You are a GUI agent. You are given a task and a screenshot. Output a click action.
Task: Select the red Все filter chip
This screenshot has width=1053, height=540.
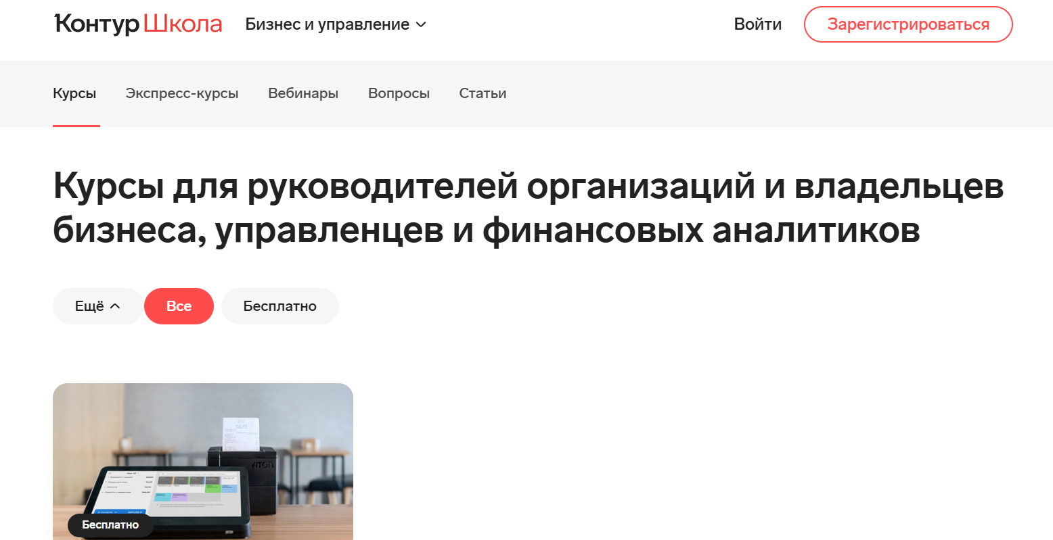point(179,306)
